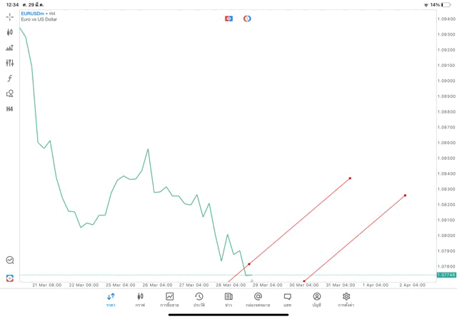This screenshot has height=319, width=457.
Task: Open the การซื้อขาย trade tab
Action: pyautogui.click(x=169, y=300)
